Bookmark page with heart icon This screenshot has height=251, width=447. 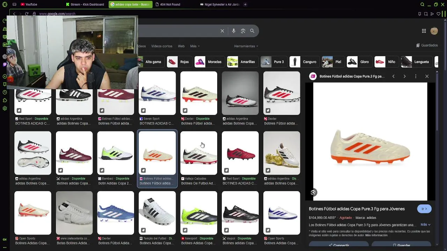pyautogui.click(x=438, y=14)
